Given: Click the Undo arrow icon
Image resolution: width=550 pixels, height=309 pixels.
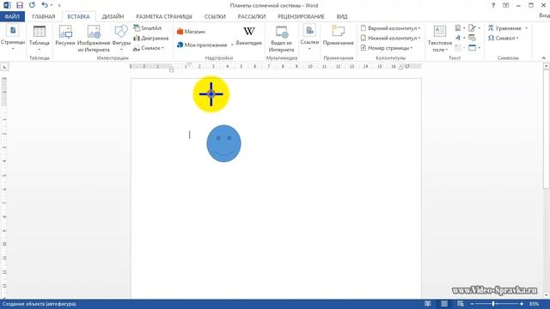Looking at the screenshot, I should point(44,5).
